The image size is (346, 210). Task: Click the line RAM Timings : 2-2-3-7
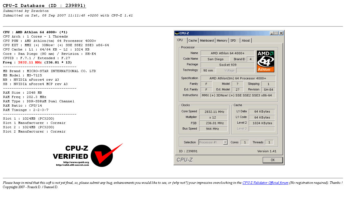pos(26,110)
